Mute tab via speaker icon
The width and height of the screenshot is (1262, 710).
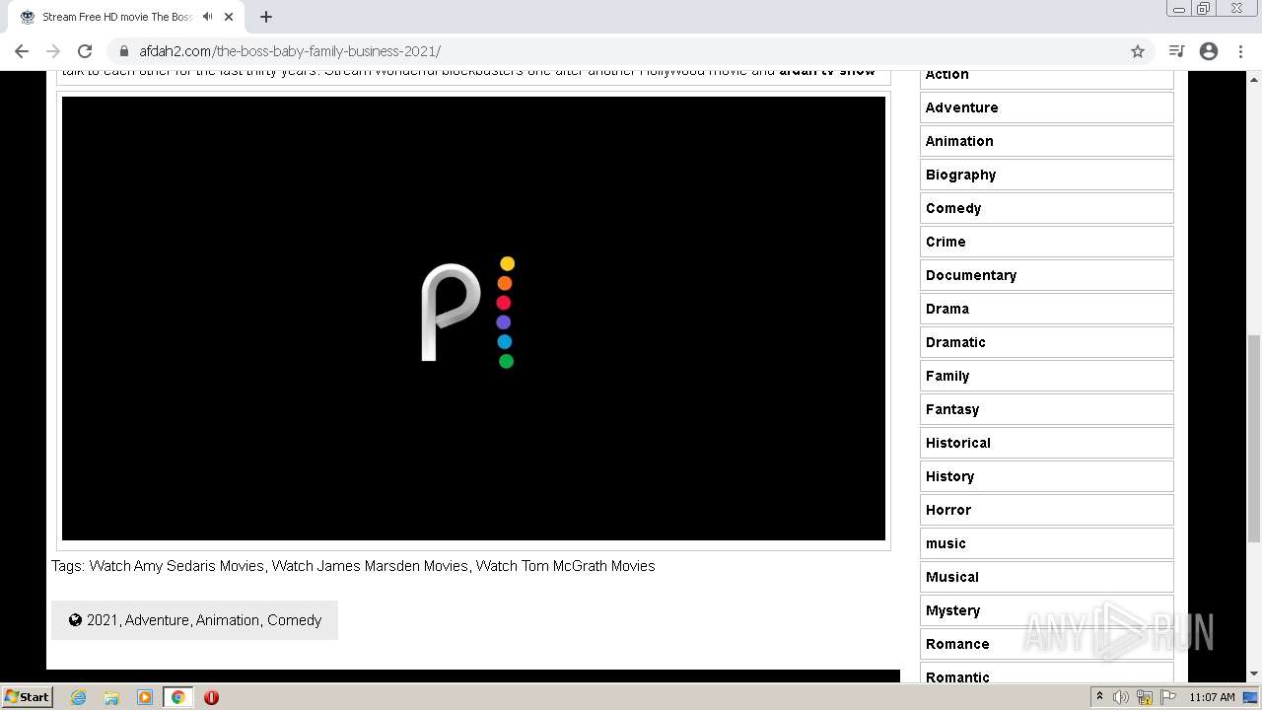click(x=207, y=17)
